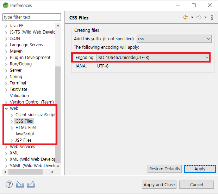Select Web Services preference category
218x194 pixels.
22,147
